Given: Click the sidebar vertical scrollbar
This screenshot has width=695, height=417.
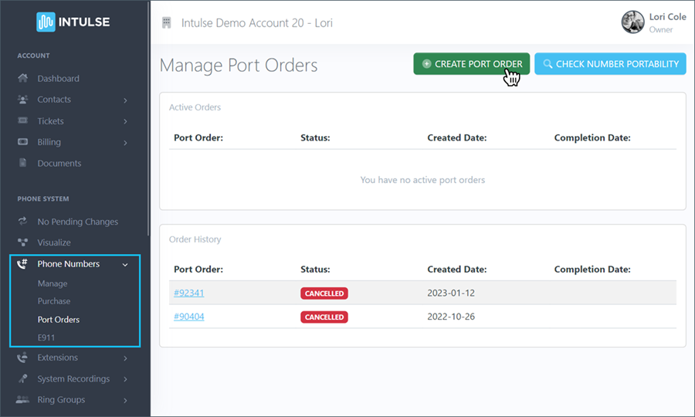Looking at the screenshot, I should [148, 119].
